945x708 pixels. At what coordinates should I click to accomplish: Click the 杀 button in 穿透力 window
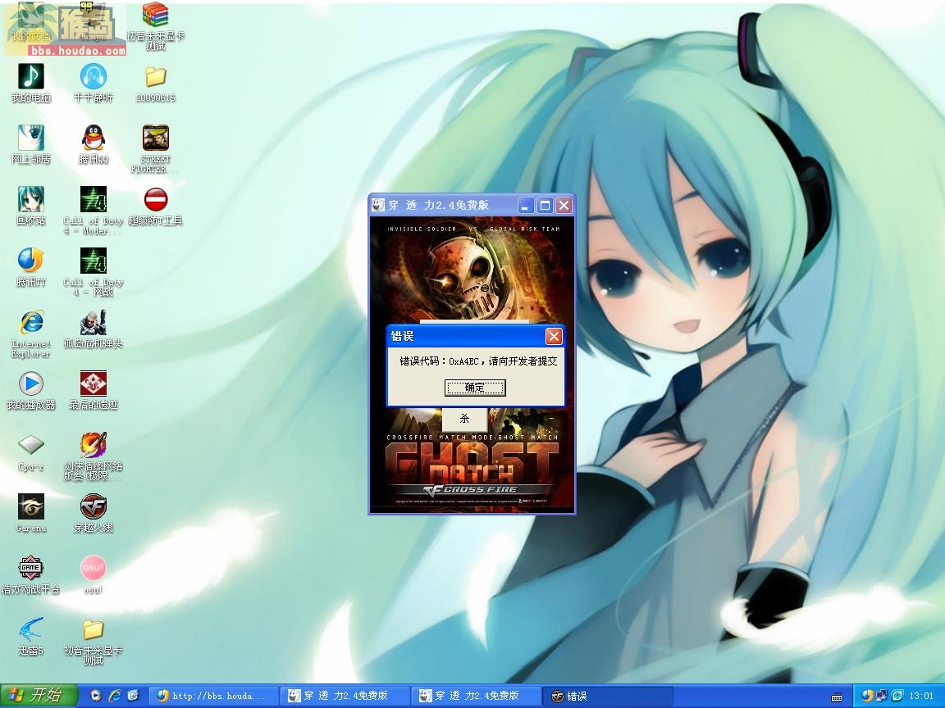[x=464, y=419]
